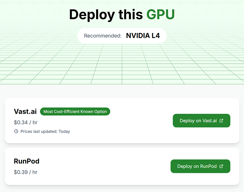Image resolution: width=244 pixels, height=192 pixels.
Task: Click the Deploy on Vast.ai button
Action: pyautogui.click(x=201, y=121)
